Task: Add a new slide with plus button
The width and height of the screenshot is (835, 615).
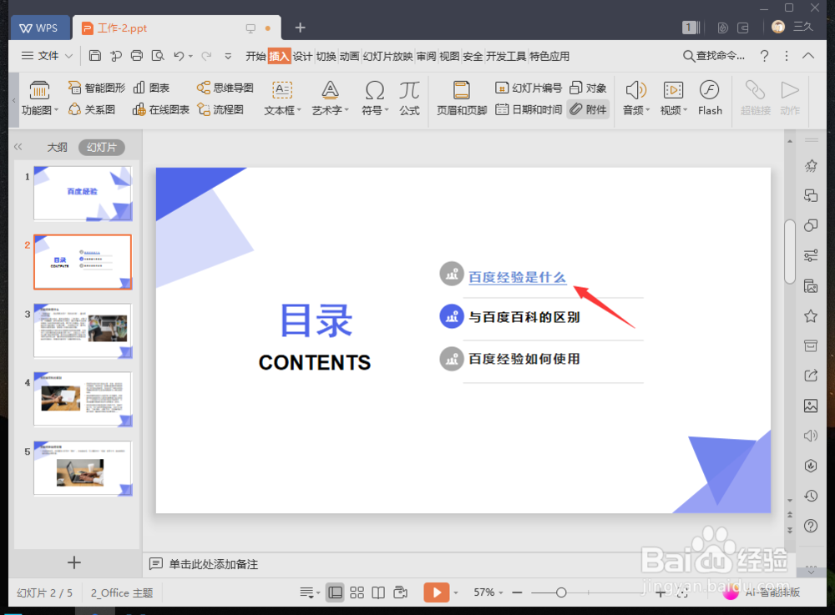Action: [x=74, y=562]
